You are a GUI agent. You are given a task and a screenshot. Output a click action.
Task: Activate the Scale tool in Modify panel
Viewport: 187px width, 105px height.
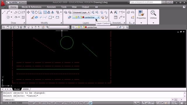pos(45,12)
